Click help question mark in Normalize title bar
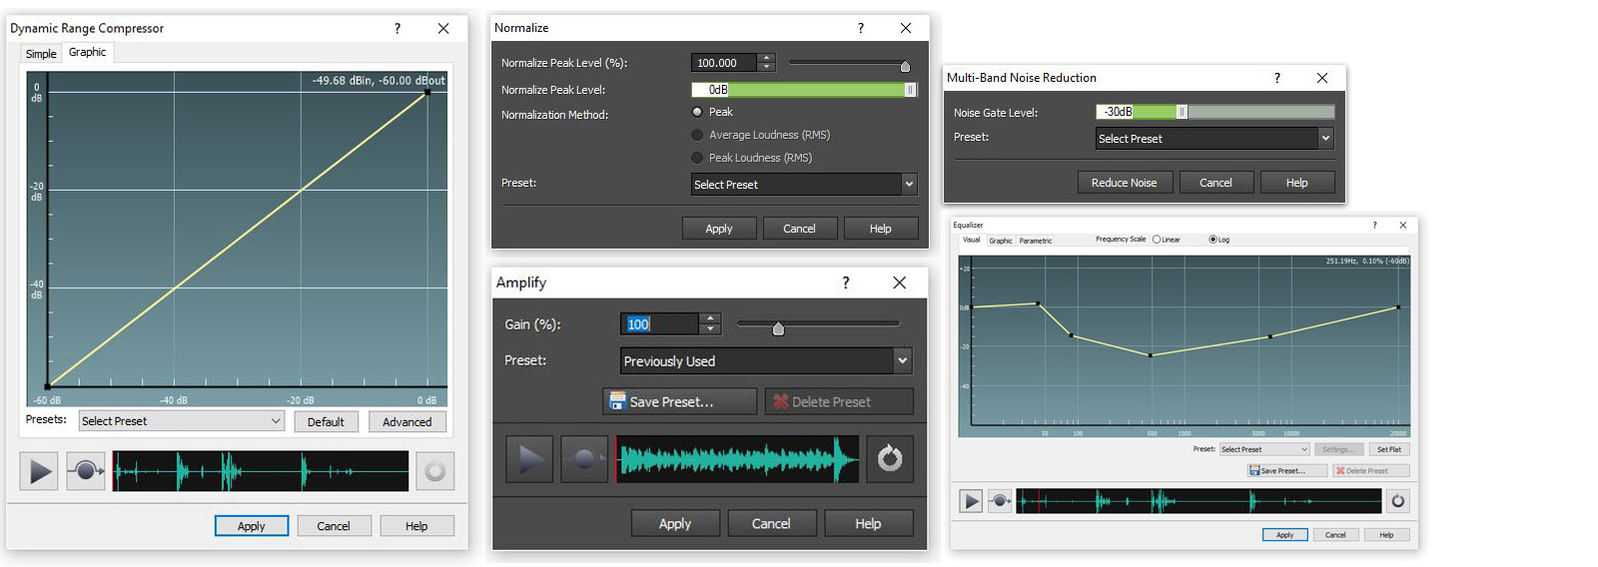This screenshot has width=1598, height=567. (x=861, y=28)
